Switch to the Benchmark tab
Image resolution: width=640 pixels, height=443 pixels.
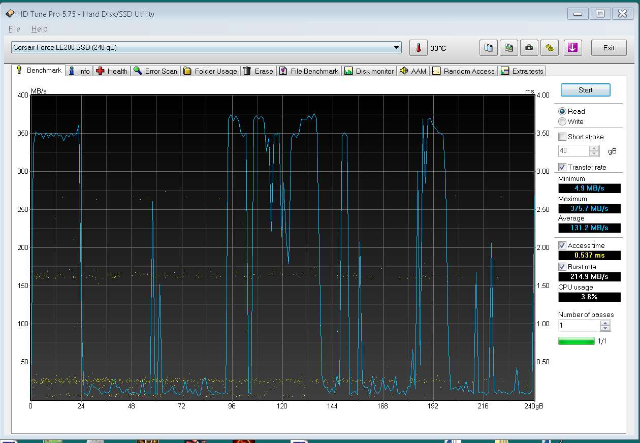pyautogui.click(x=39, y=70)
